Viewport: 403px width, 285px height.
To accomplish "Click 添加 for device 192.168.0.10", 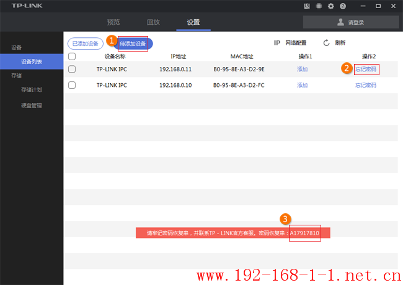I will pos(303,85).
